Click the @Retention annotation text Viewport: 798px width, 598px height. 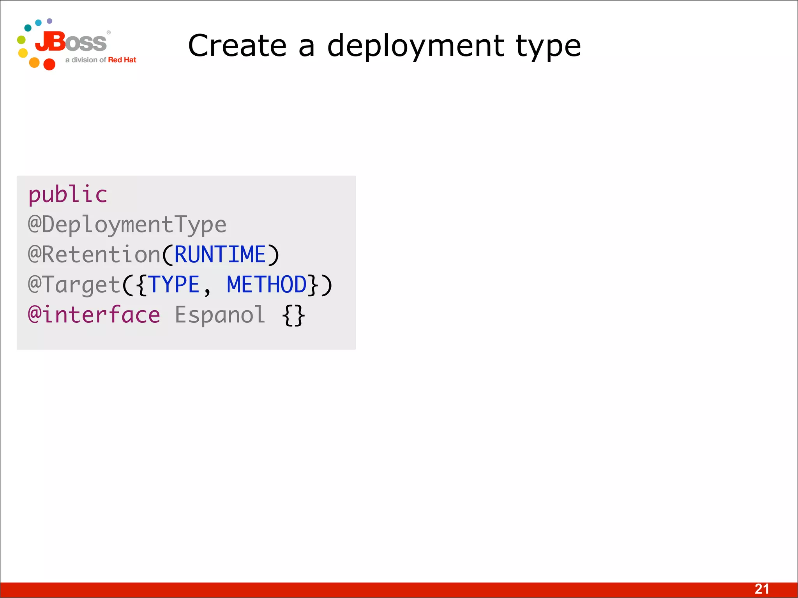(94, 255)
